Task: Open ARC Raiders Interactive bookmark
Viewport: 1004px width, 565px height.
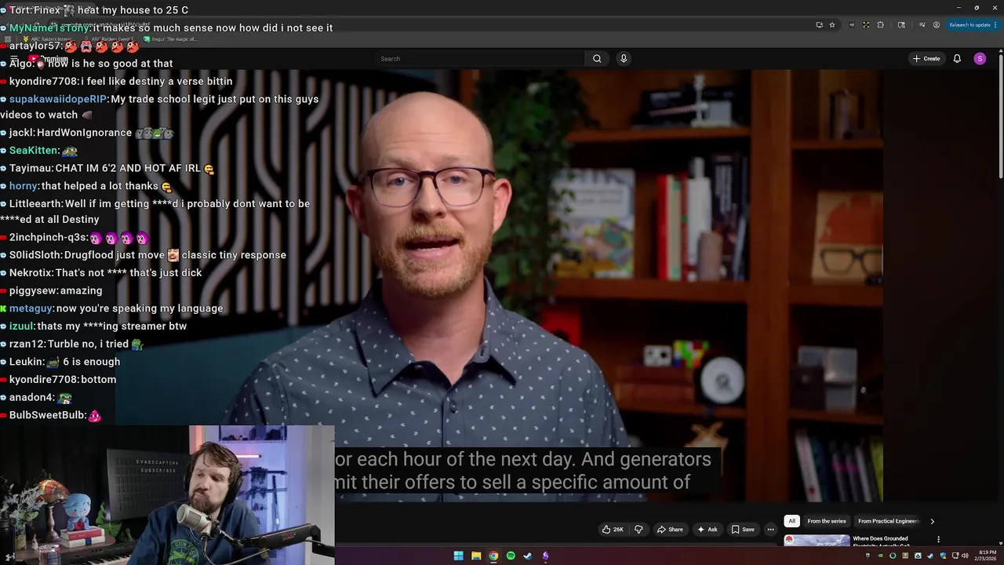Action: (x=48, y=38)
